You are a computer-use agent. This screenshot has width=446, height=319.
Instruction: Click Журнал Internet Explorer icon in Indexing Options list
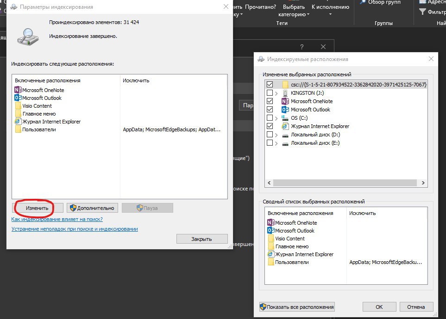18,122
